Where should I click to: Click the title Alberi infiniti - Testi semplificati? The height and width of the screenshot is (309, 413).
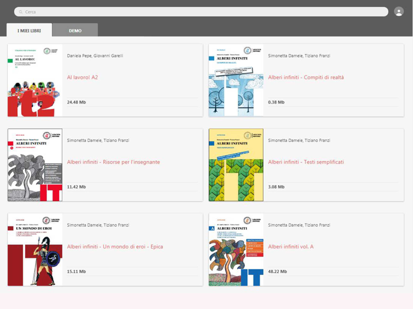pyautogui.click(x=306, y=162)
